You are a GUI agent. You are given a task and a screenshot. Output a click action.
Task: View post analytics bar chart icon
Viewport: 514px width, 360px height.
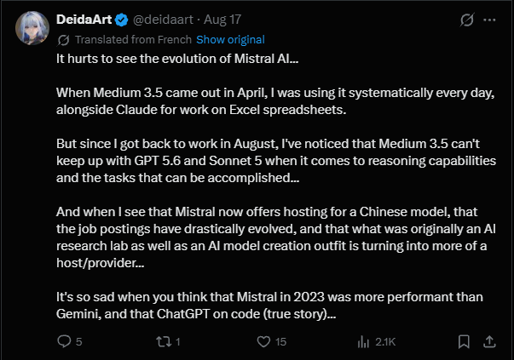click(x=363, y=341)
